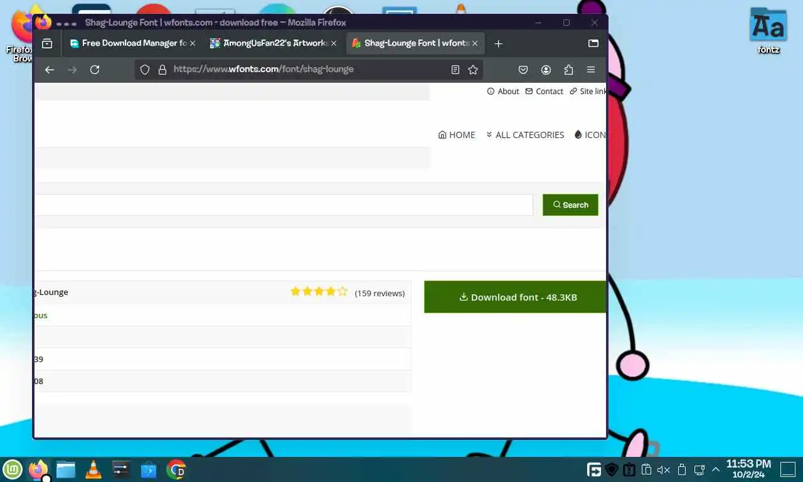Open the network connection tray icon
803x482 pixels.
click(699, 469)
